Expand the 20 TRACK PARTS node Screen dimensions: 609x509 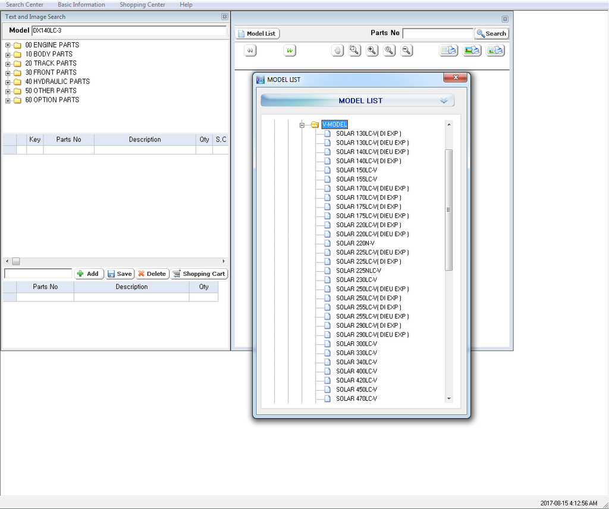pyautogui.click(x=8, y=64)
